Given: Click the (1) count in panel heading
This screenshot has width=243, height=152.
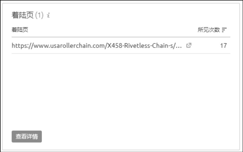Looking at the screenshot, I should click(x=39, y=15).
